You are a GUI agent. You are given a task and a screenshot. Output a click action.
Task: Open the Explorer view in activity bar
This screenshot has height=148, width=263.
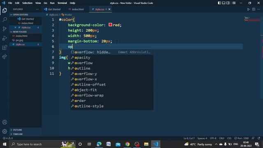tap(5, 10)
